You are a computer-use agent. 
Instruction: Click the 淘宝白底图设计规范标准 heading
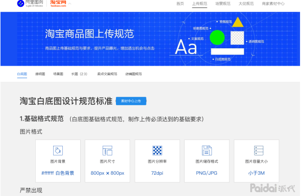click(x=66, y=101)
